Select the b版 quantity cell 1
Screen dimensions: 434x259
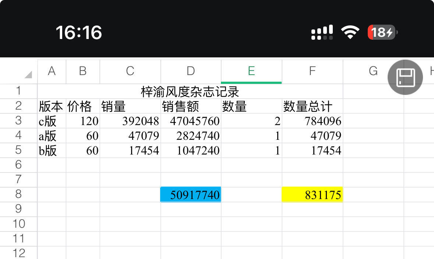pyautogui.click(x=251, y=150)
